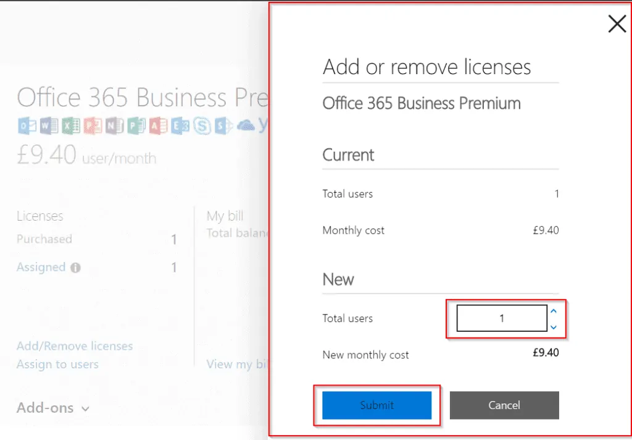Cancel the license change
This screenshot has width=632, height=440.
click(504, 405)
